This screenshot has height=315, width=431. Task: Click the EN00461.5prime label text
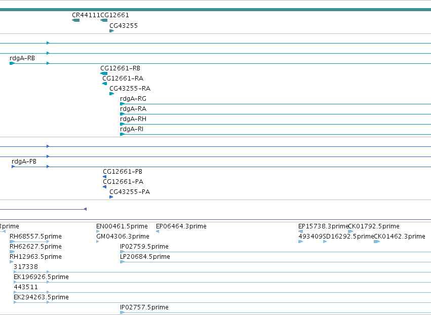click(122, 226)
